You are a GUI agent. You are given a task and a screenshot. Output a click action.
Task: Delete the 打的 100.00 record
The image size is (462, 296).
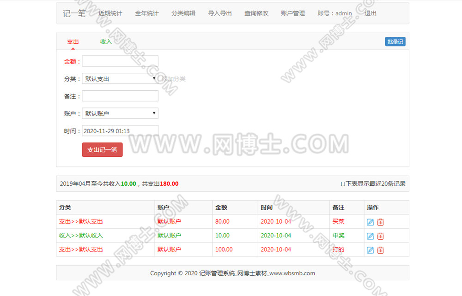tap(380, 250)
